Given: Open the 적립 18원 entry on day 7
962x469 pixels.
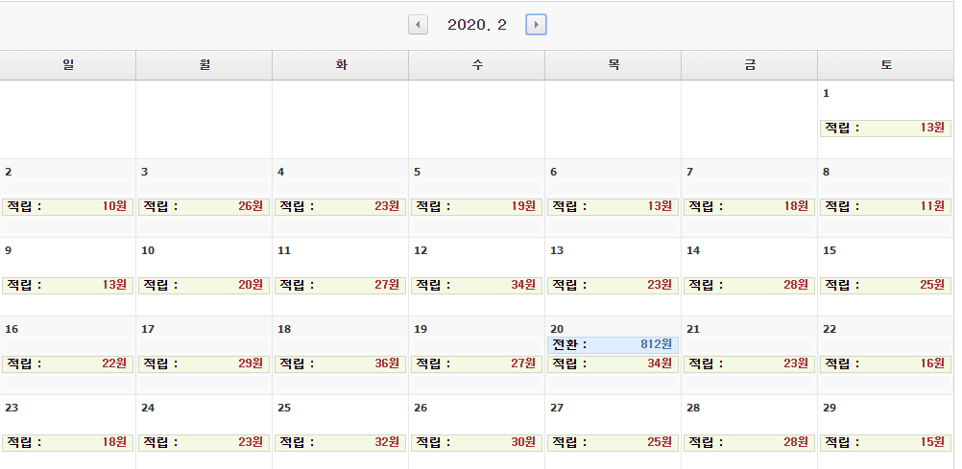Looking at the screenshot, I should pyautogui.click(x=749, y=206).
